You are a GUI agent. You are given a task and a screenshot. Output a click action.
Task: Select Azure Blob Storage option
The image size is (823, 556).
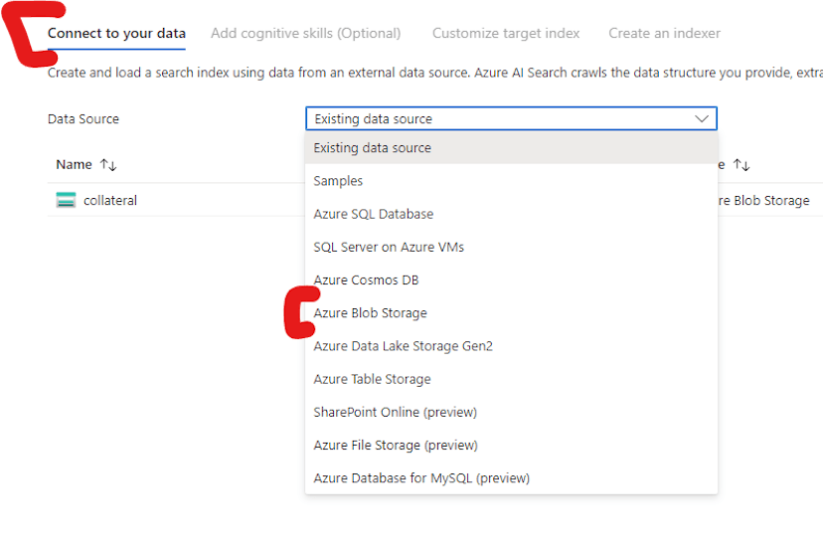[x=370, y=313]
